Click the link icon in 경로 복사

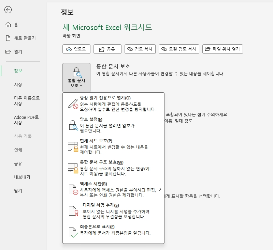[130, 49]
